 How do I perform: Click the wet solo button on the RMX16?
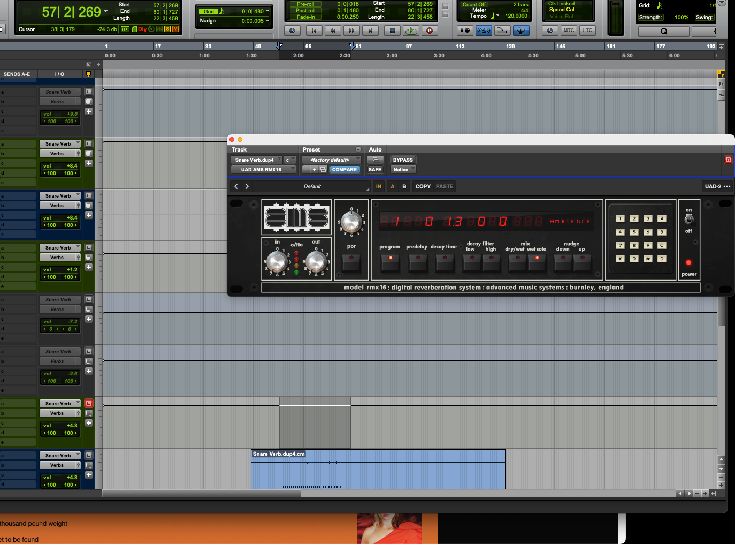[537, 262]
